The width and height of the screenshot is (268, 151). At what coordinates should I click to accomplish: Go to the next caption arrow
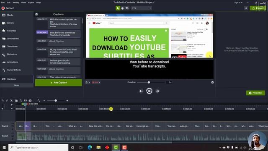tap(157, 91)
